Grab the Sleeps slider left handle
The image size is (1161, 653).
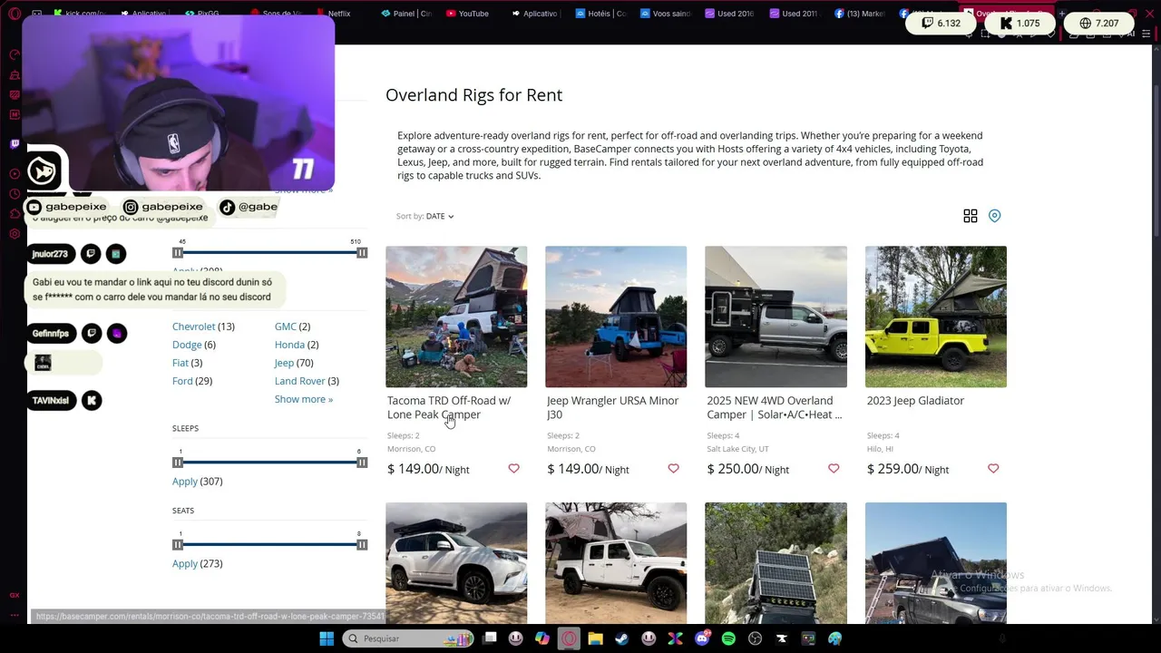[x=178, y=463]
